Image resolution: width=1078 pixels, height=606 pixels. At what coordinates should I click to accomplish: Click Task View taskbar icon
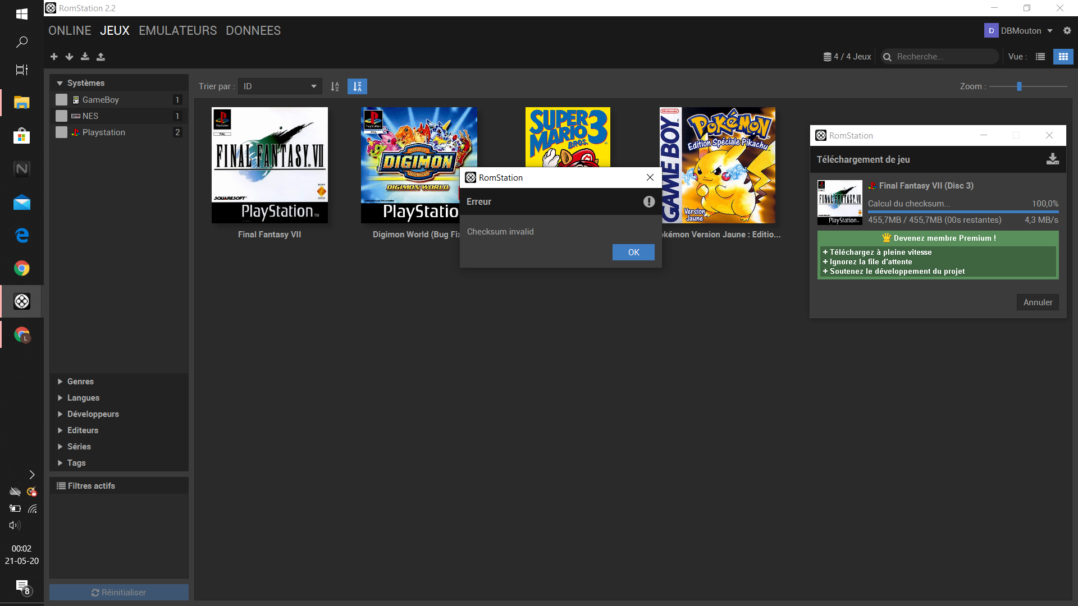[x=22, y=70]
